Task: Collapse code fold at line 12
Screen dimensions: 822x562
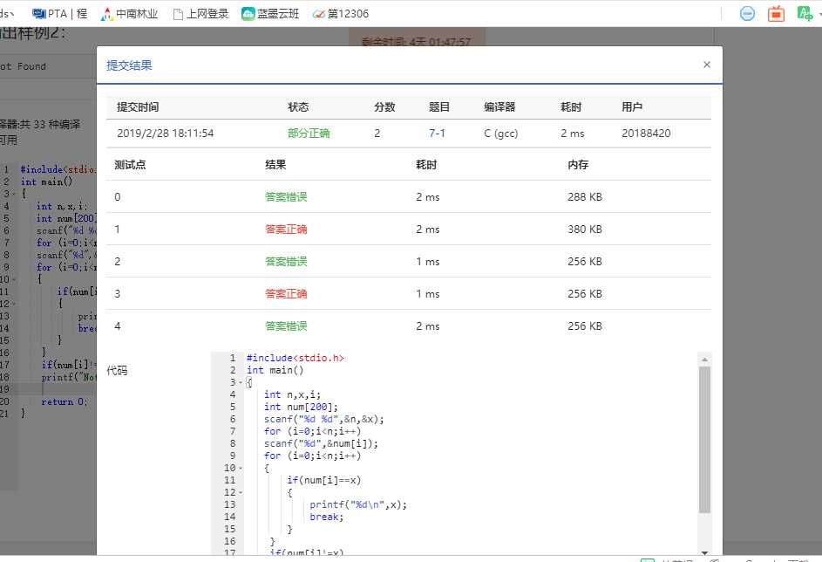Action: [241, 493]
